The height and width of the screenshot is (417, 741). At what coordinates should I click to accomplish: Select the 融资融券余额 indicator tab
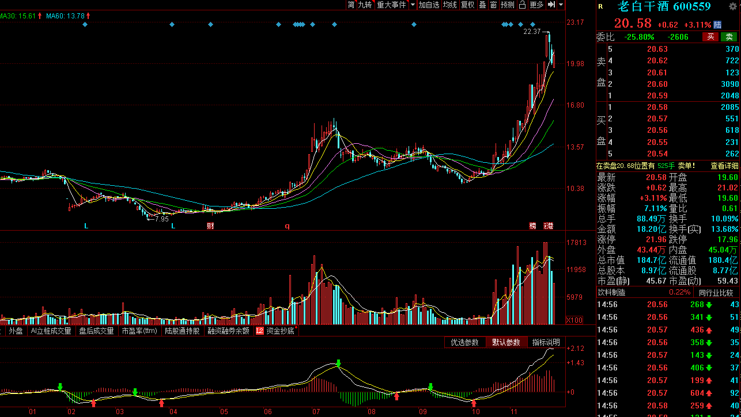pyautogui.click(x=229, y=331)
